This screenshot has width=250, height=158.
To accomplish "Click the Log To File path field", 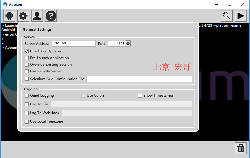I will tap(121, 104).
